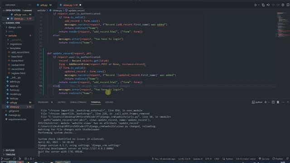This screenshot has width=290, height=163.
Task: Open add_record.html in the file tree
Action: click(x=20, y=53)
